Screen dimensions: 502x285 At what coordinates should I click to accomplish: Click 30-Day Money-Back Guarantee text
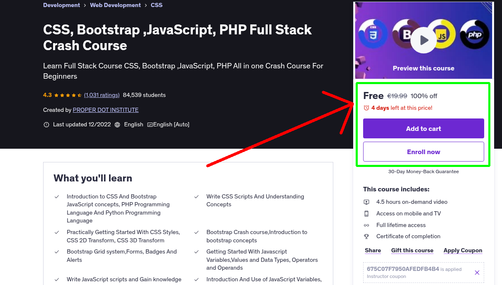(424, 171)
